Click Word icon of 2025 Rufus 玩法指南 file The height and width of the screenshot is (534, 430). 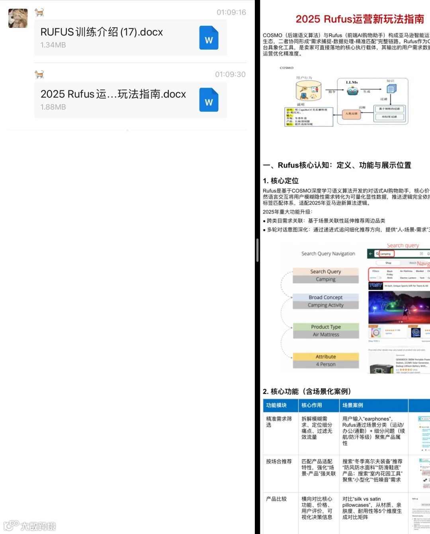[209, 100]
